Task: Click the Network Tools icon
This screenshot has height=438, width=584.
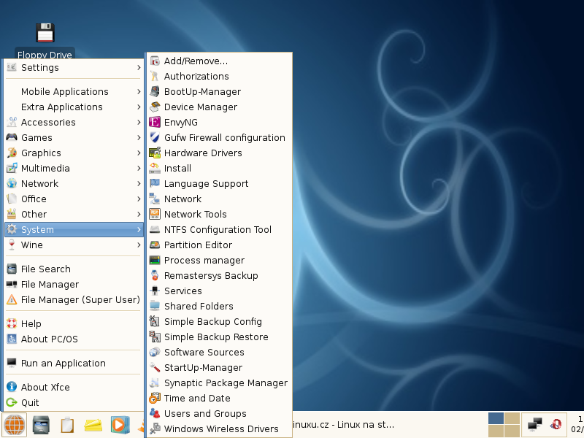Action: point(155,214)
